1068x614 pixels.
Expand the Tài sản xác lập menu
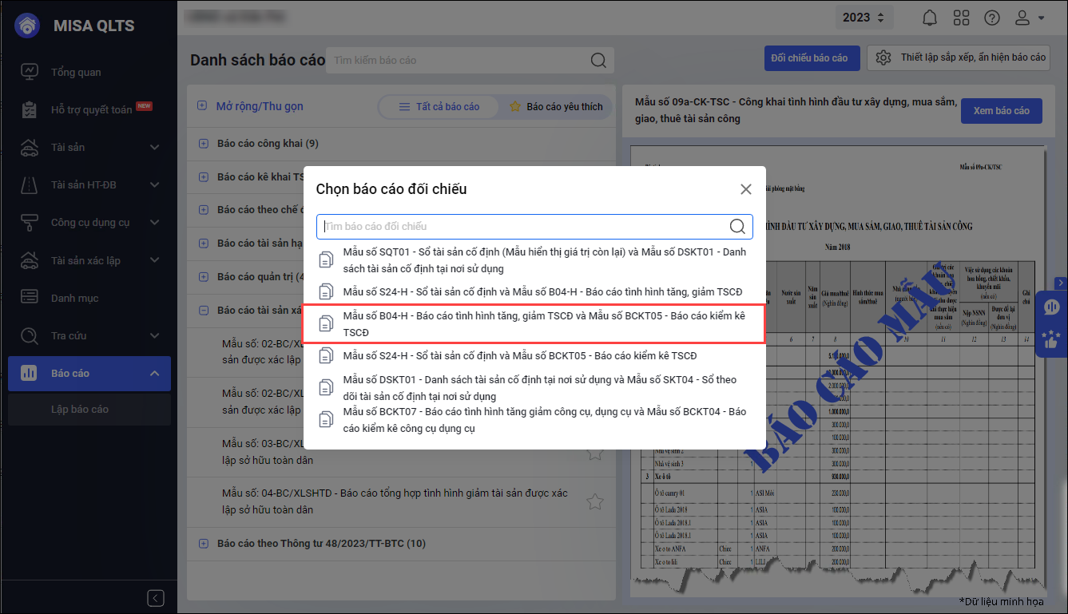(x=155, y=260)
